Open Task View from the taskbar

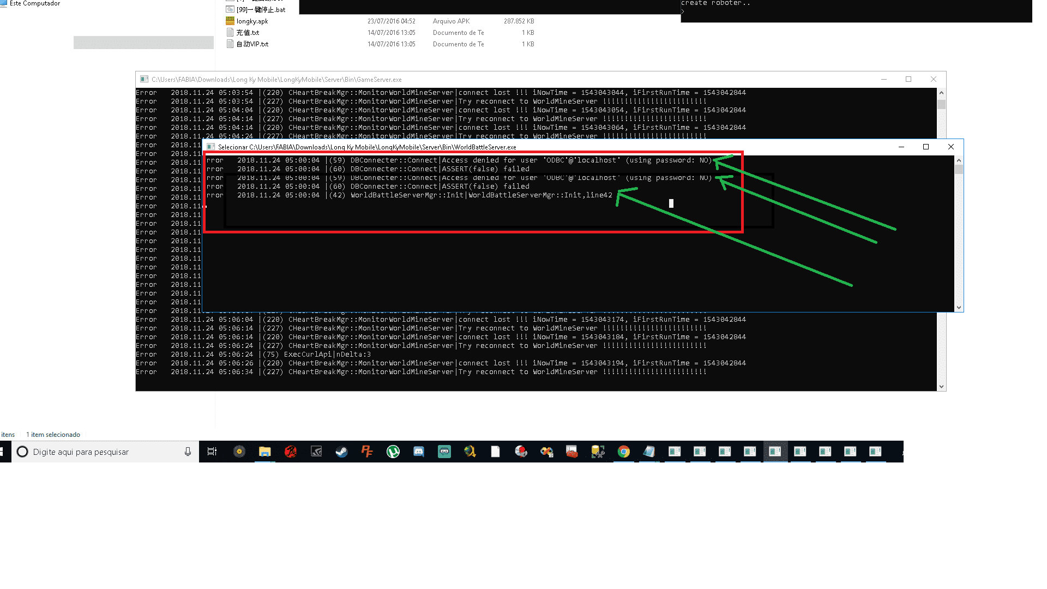pyautogui.click(x=212, y=452)
